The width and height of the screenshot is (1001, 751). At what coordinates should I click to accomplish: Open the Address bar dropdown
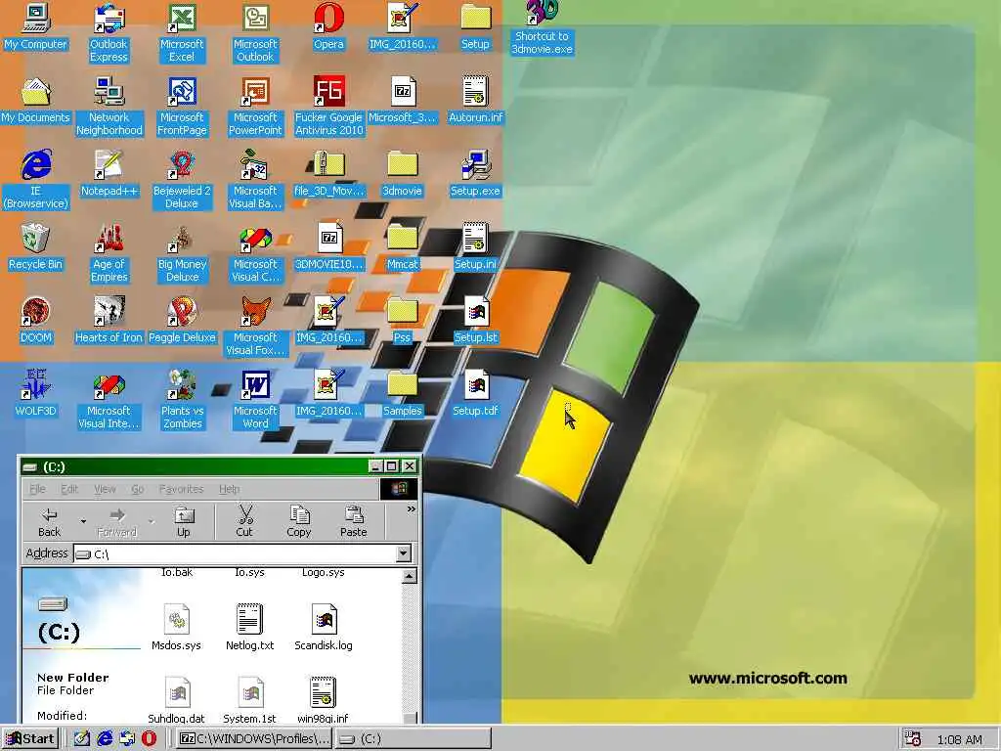tap(404, 553)
